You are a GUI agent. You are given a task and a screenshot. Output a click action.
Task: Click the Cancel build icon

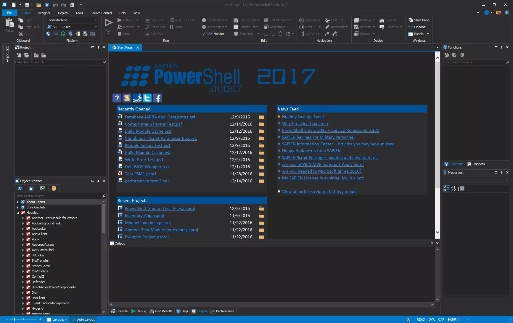click(382, 27)
